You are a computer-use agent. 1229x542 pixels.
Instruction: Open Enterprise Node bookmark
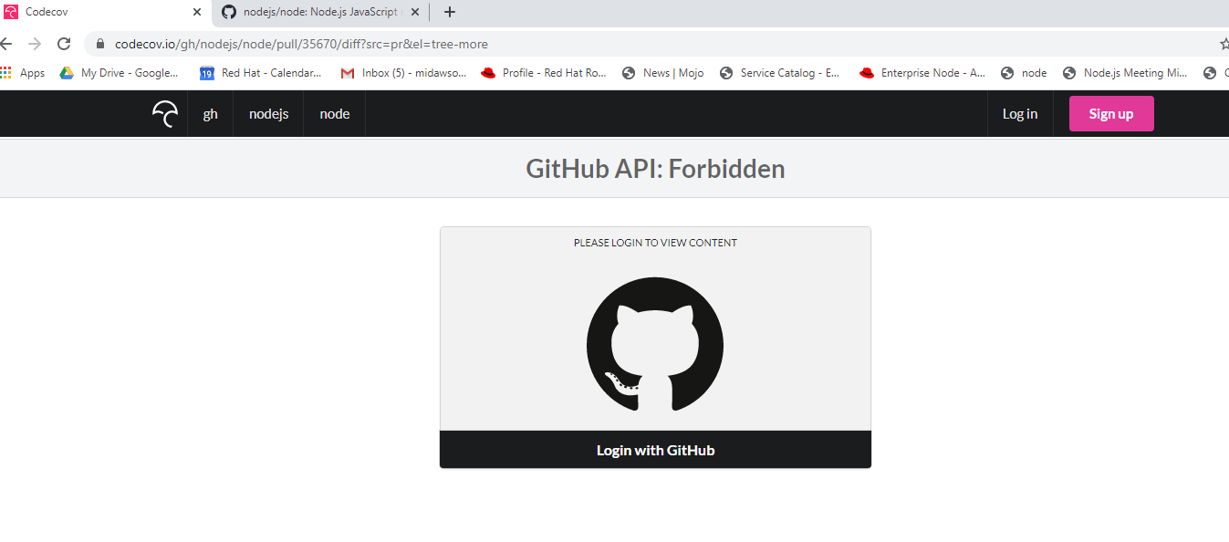922,73
